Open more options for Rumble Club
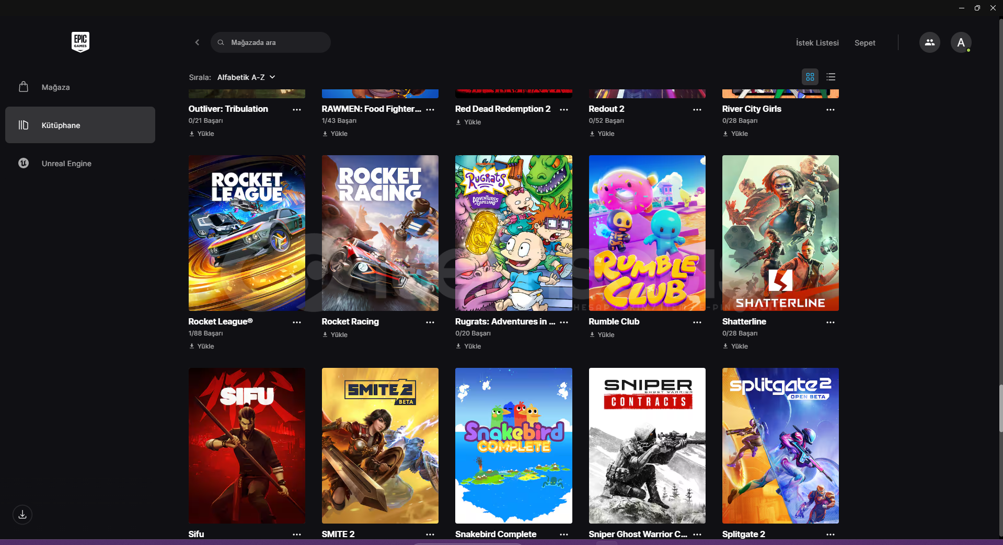The height and width of the screenshot is (545, 1003). [697, 322]
